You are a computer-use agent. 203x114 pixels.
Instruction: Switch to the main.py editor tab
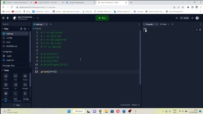point(39,24)
